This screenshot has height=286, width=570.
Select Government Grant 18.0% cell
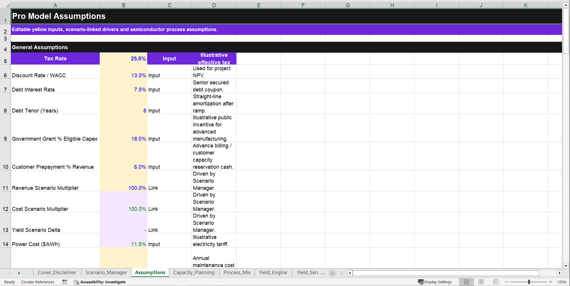pyautogui.click(x=123, y=128)
